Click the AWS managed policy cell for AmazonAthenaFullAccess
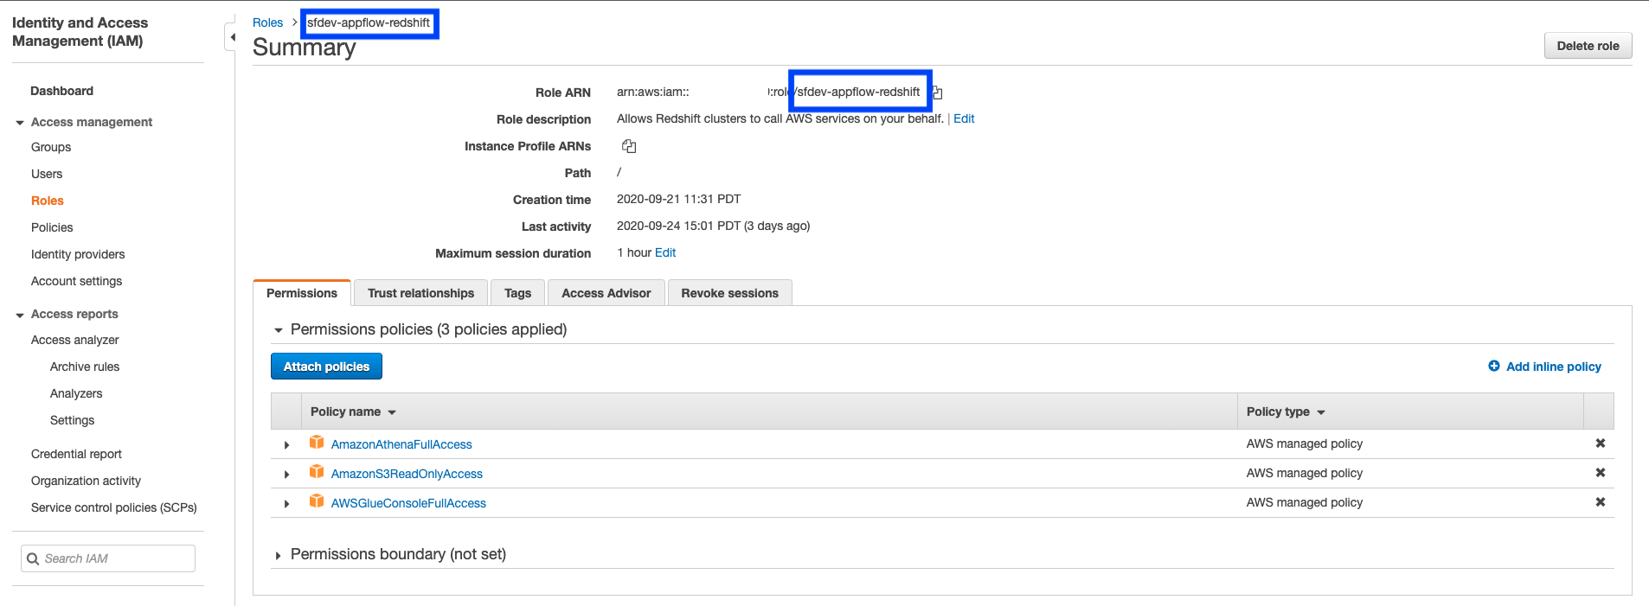The height and width of the screenshot is (606, 1649). [1304, 443]
